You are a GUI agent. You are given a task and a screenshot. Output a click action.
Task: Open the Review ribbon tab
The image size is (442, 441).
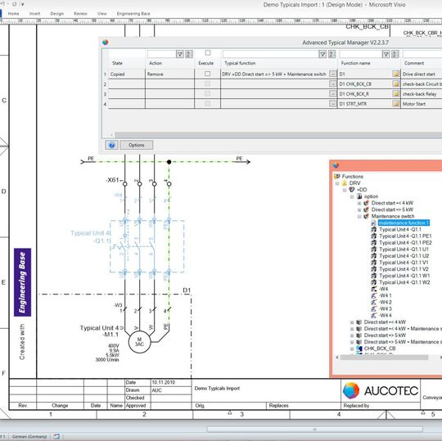(x=80, y=14)
